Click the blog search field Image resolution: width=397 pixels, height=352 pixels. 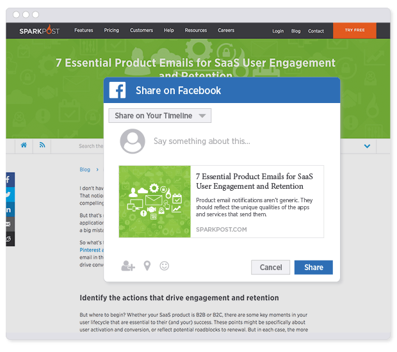(x=91, y=146)
